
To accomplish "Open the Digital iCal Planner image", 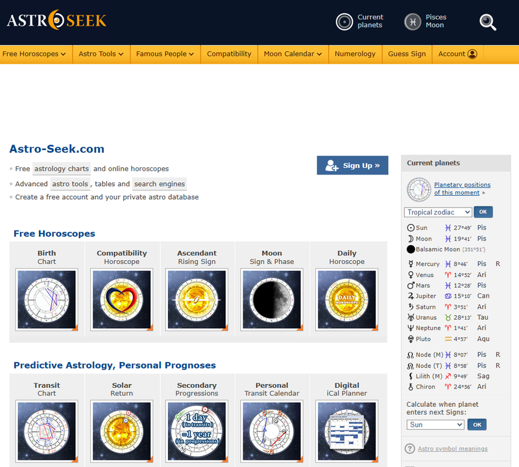I will coord(347,431).
